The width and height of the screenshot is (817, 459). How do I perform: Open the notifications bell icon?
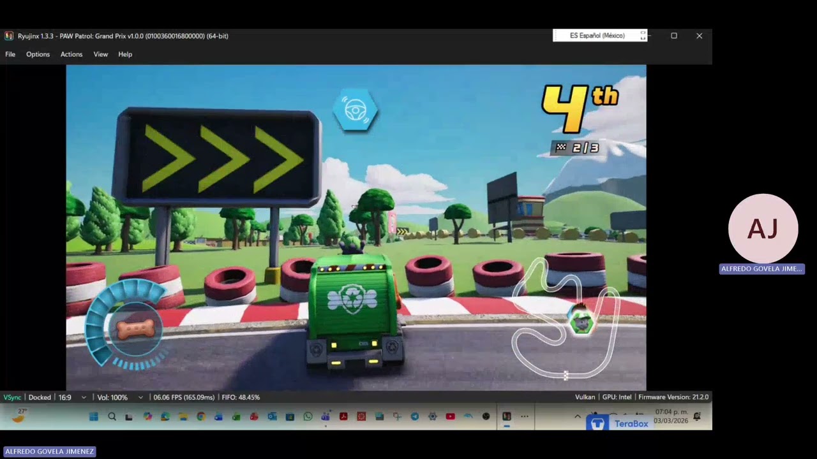[697, 416]
